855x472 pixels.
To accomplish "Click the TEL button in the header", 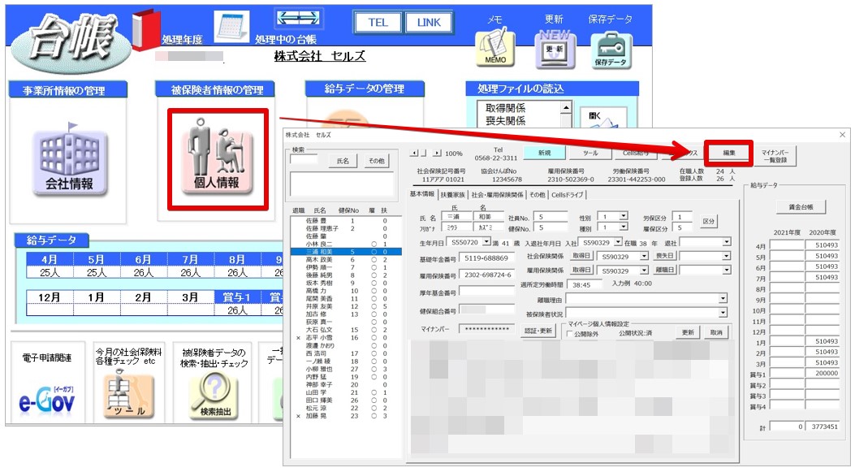I will [378, 23].
